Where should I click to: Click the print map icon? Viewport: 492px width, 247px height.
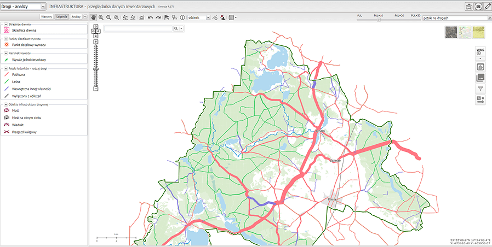click(469, 7)
